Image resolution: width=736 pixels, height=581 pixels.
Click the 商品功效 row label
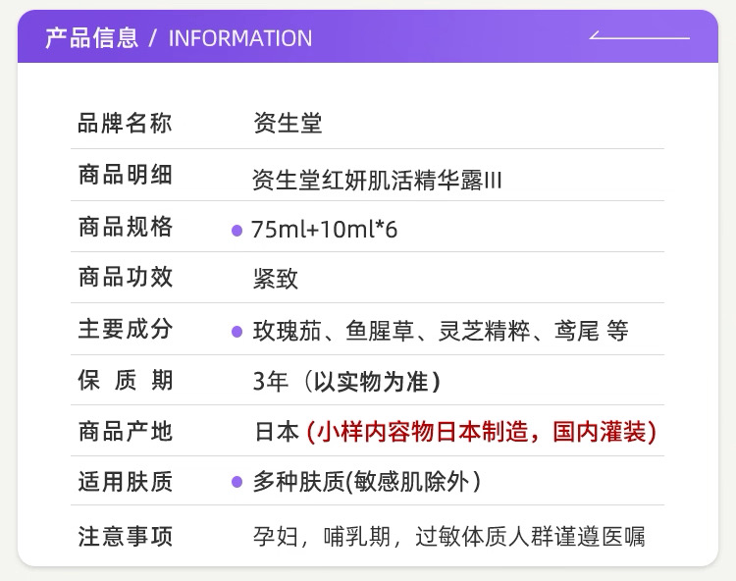click(125, 277)
